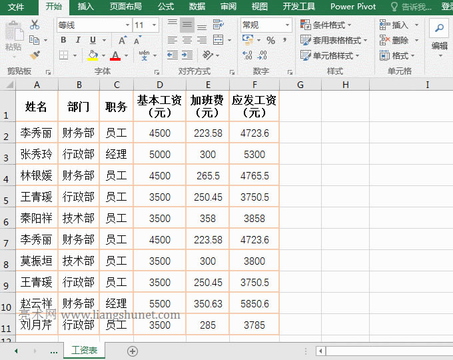Switch to the 插入 ribbon tab
The width and height of the screenshot is (453, 360).
[x=86, y=7]
